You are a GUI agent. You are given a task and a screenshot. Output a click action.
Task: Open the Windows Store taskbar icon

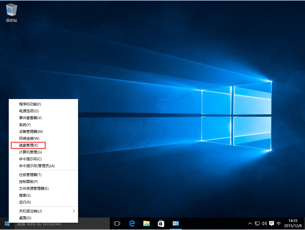coord(161,223)
